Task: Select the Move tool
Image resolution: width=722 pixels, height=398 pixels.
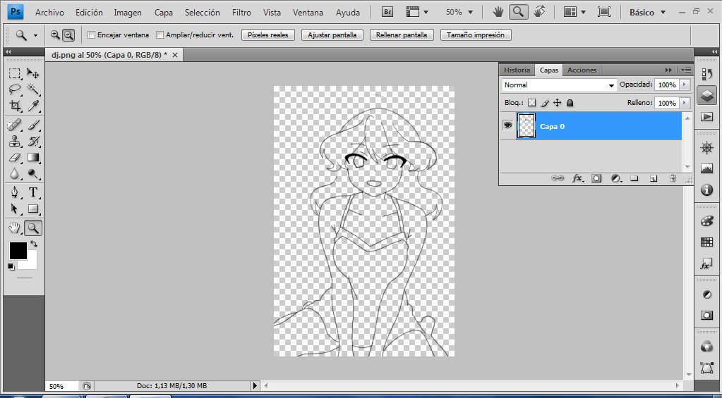Action: (32, 73)
